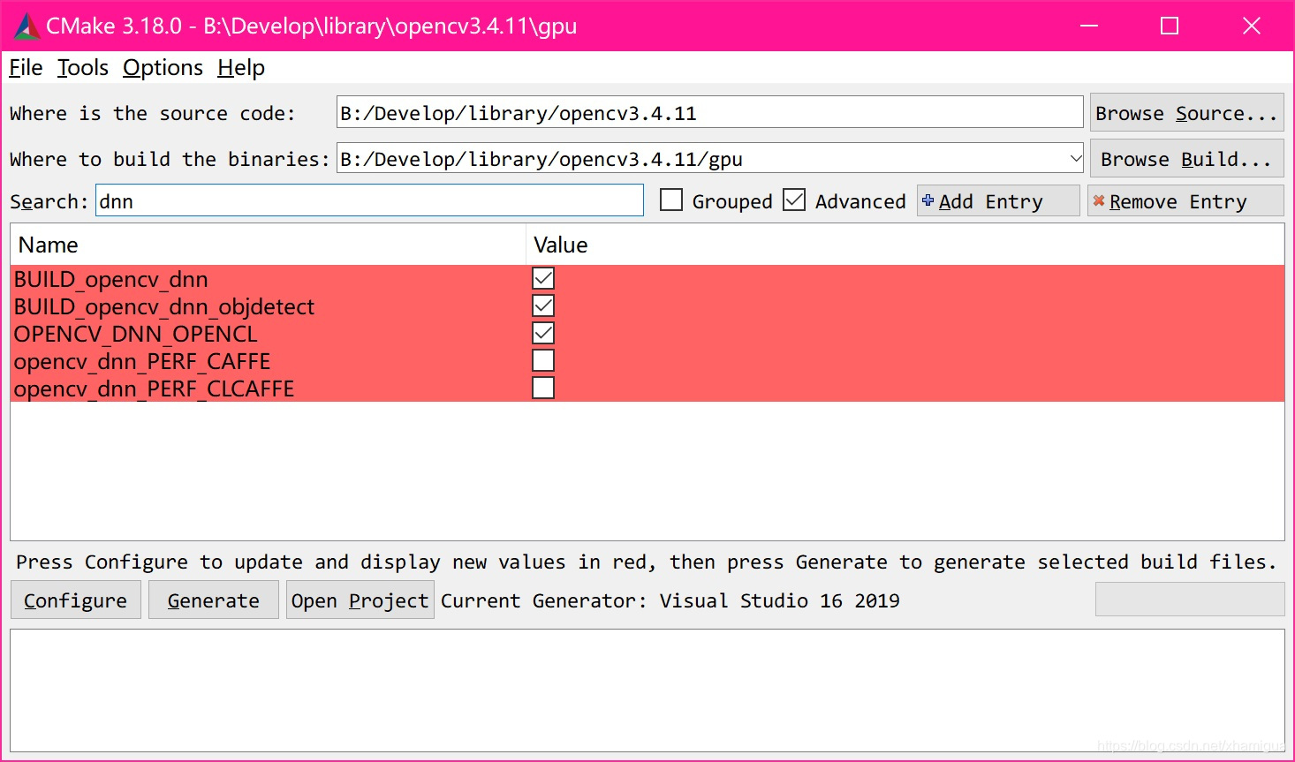Viewport: 1295px width, 762px height.
Task: Click the Current Generator label text
Action: click(670, 600)
